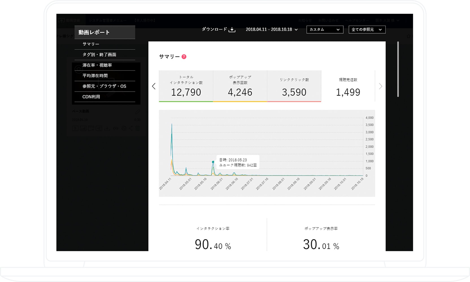Screen dimensions: 470x282
Task: Select the ポップアップ表示回数 card
Action: 240,86
